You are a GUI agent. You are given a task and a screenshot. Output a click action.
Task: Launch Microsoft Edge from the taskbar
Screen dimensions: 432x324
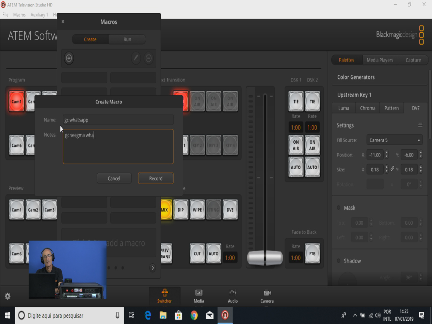(148, 315)
